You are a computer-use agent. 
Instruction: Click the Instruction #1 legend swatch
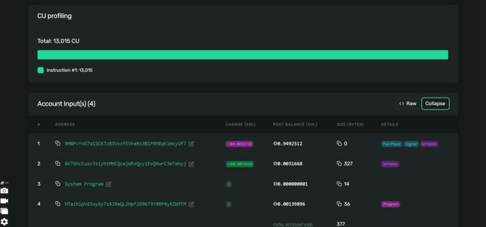point(40,70)
